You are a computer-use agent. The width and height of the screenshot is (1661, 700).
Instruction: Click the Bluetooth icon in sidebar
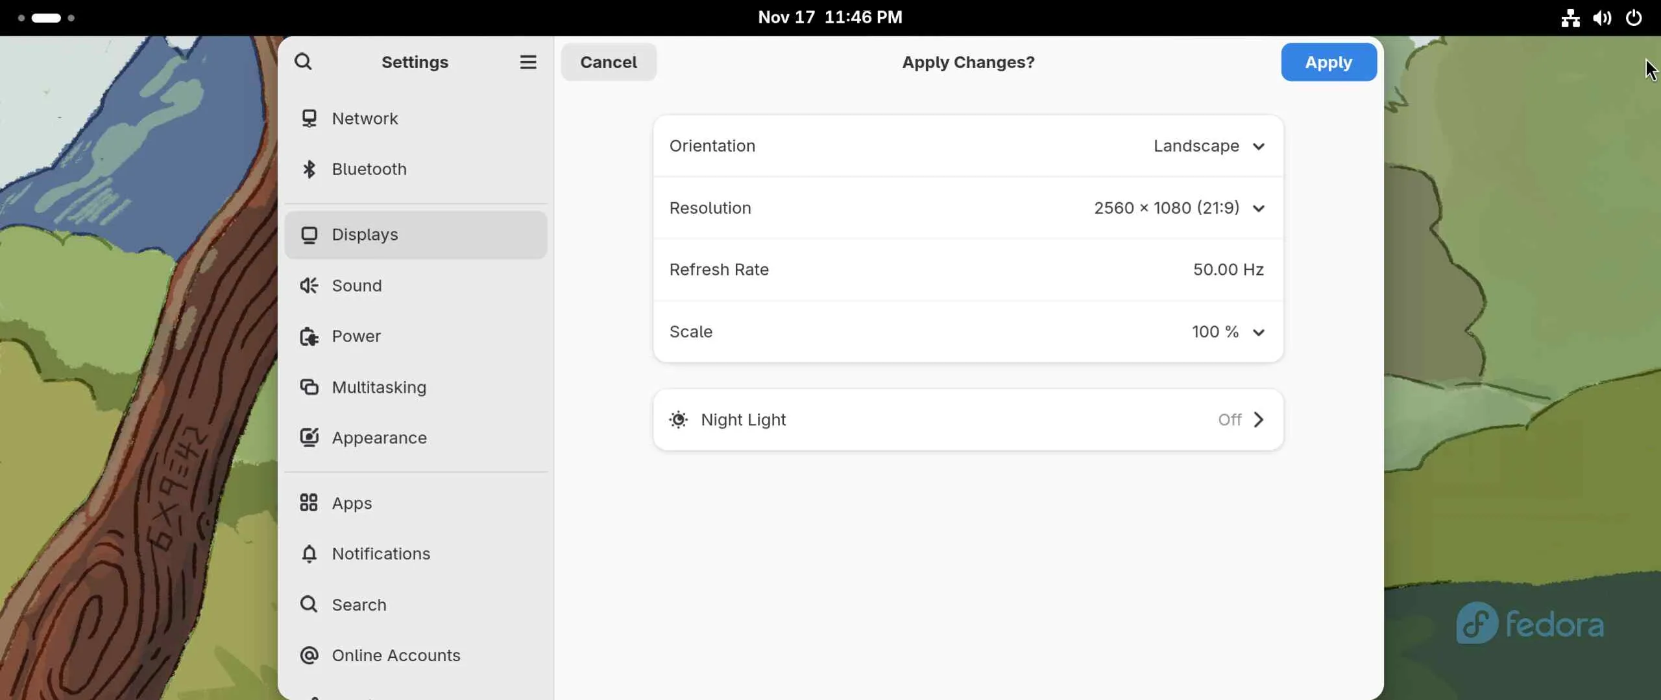[309, 169]
